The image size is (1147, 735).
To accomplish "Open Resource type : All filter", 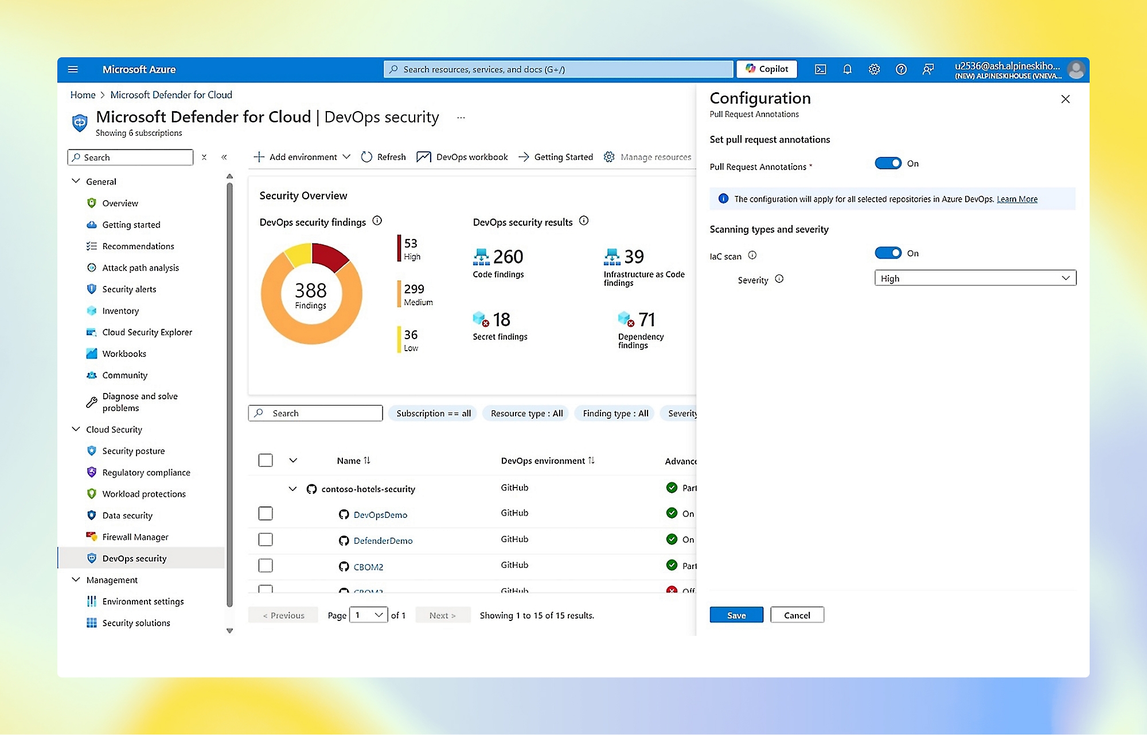I will pos(526,413).
